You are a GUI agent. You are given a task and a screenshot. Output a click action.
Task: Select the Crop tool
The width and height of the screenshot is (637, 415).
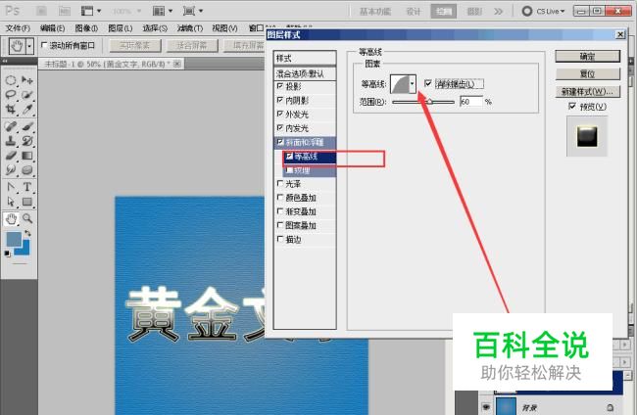(x=11, y=110)
